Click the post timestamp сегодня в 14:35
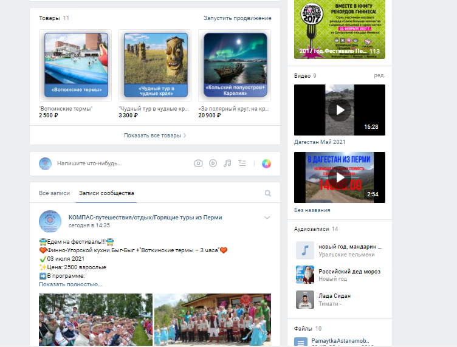The image size is (457, 347). tap(89, 225)
